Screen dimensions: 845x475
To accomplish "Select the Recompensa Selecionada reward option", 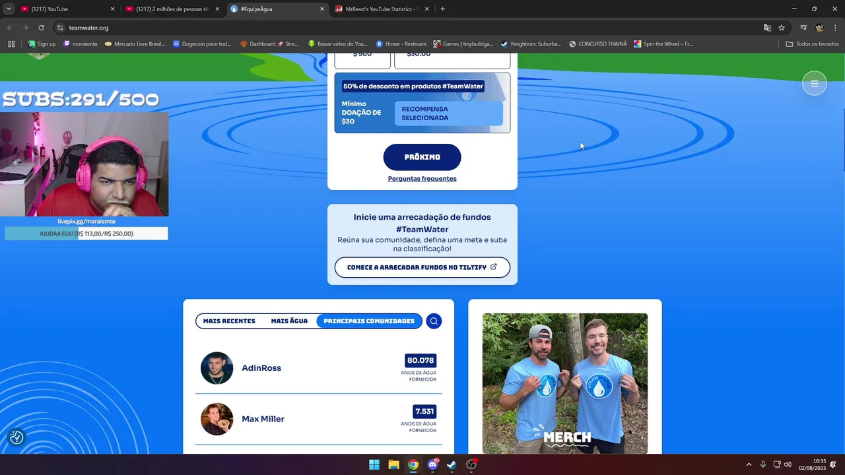I will [448, 113].
